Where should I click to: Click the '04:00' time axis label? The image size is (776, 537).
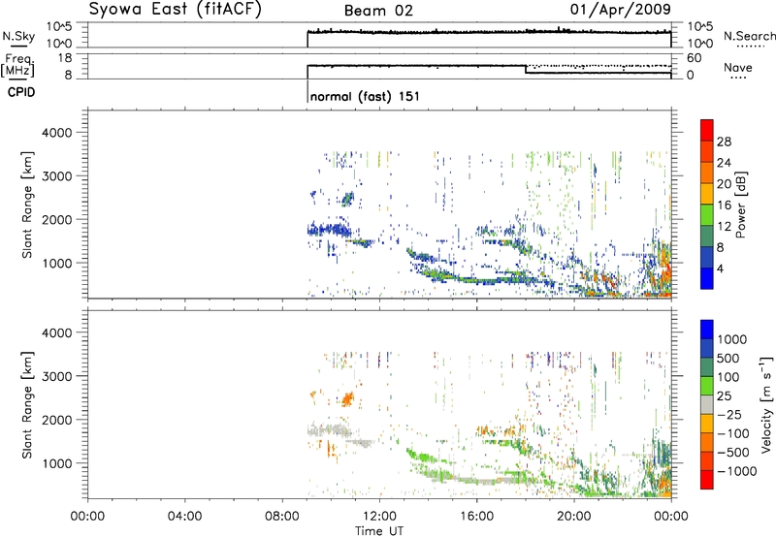185,517
